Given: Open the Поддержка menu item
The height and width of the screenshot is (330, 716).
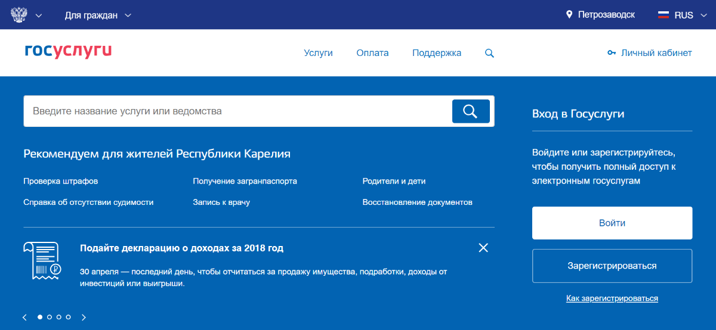Looking at the screenshot, I should click(437, 53).
